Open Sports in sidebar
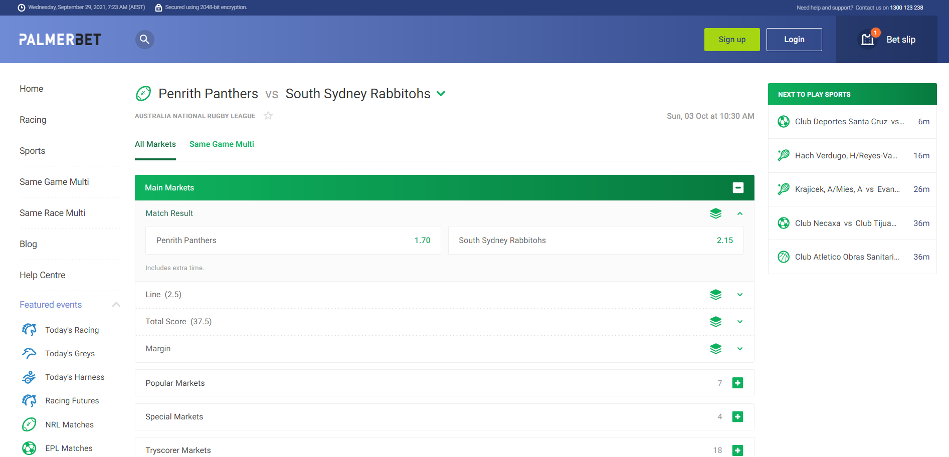Image resolution: width=949 pixels, height=457 pixels. (x=33, y=151)
